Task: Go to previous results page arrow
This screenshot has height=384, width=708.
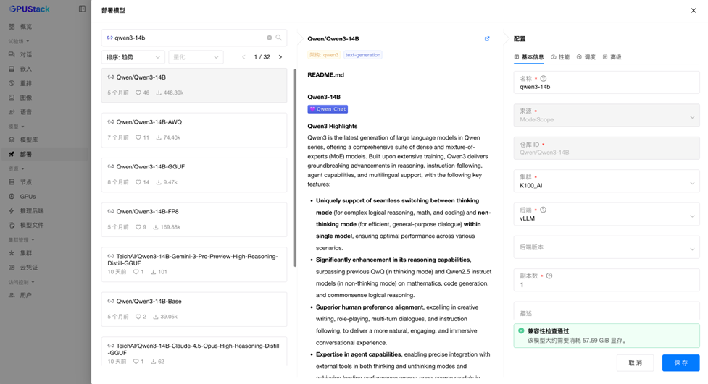Action: [243, 57]
